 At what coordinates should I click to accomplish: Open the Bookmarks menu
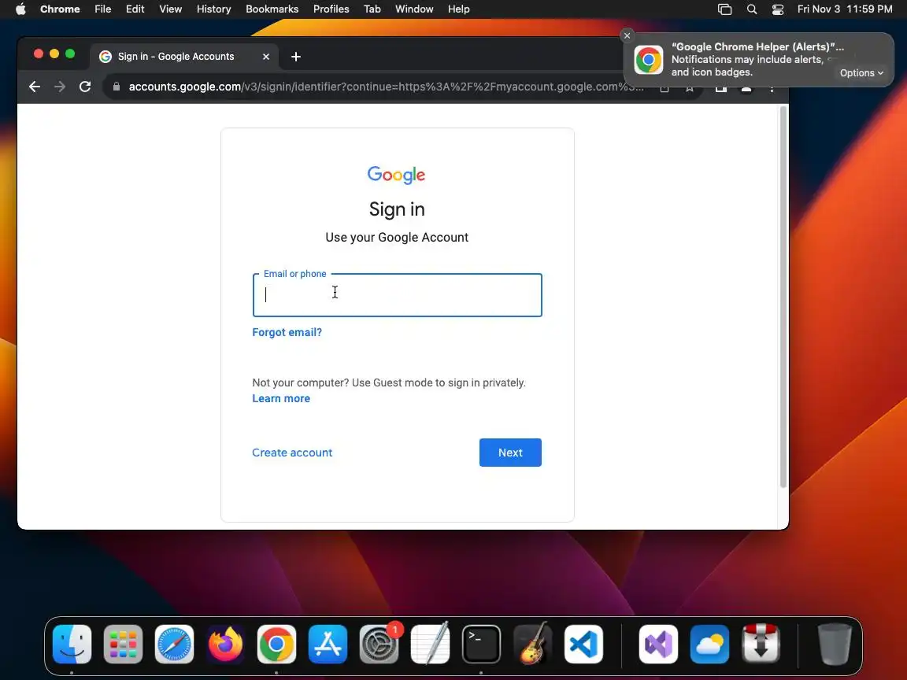pos(272,9)
